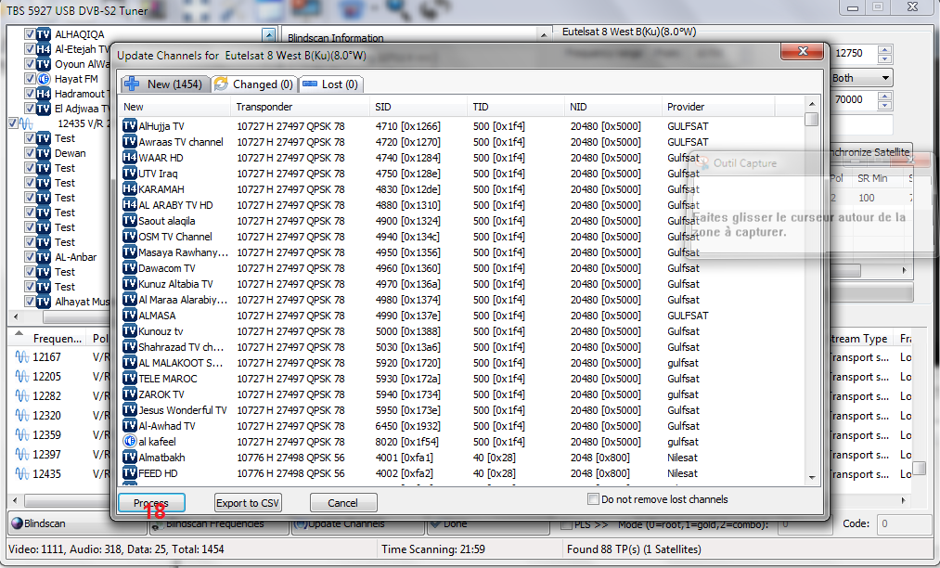Switch to the Changed (0) tab
940x568 pixels.
[253, 84]
